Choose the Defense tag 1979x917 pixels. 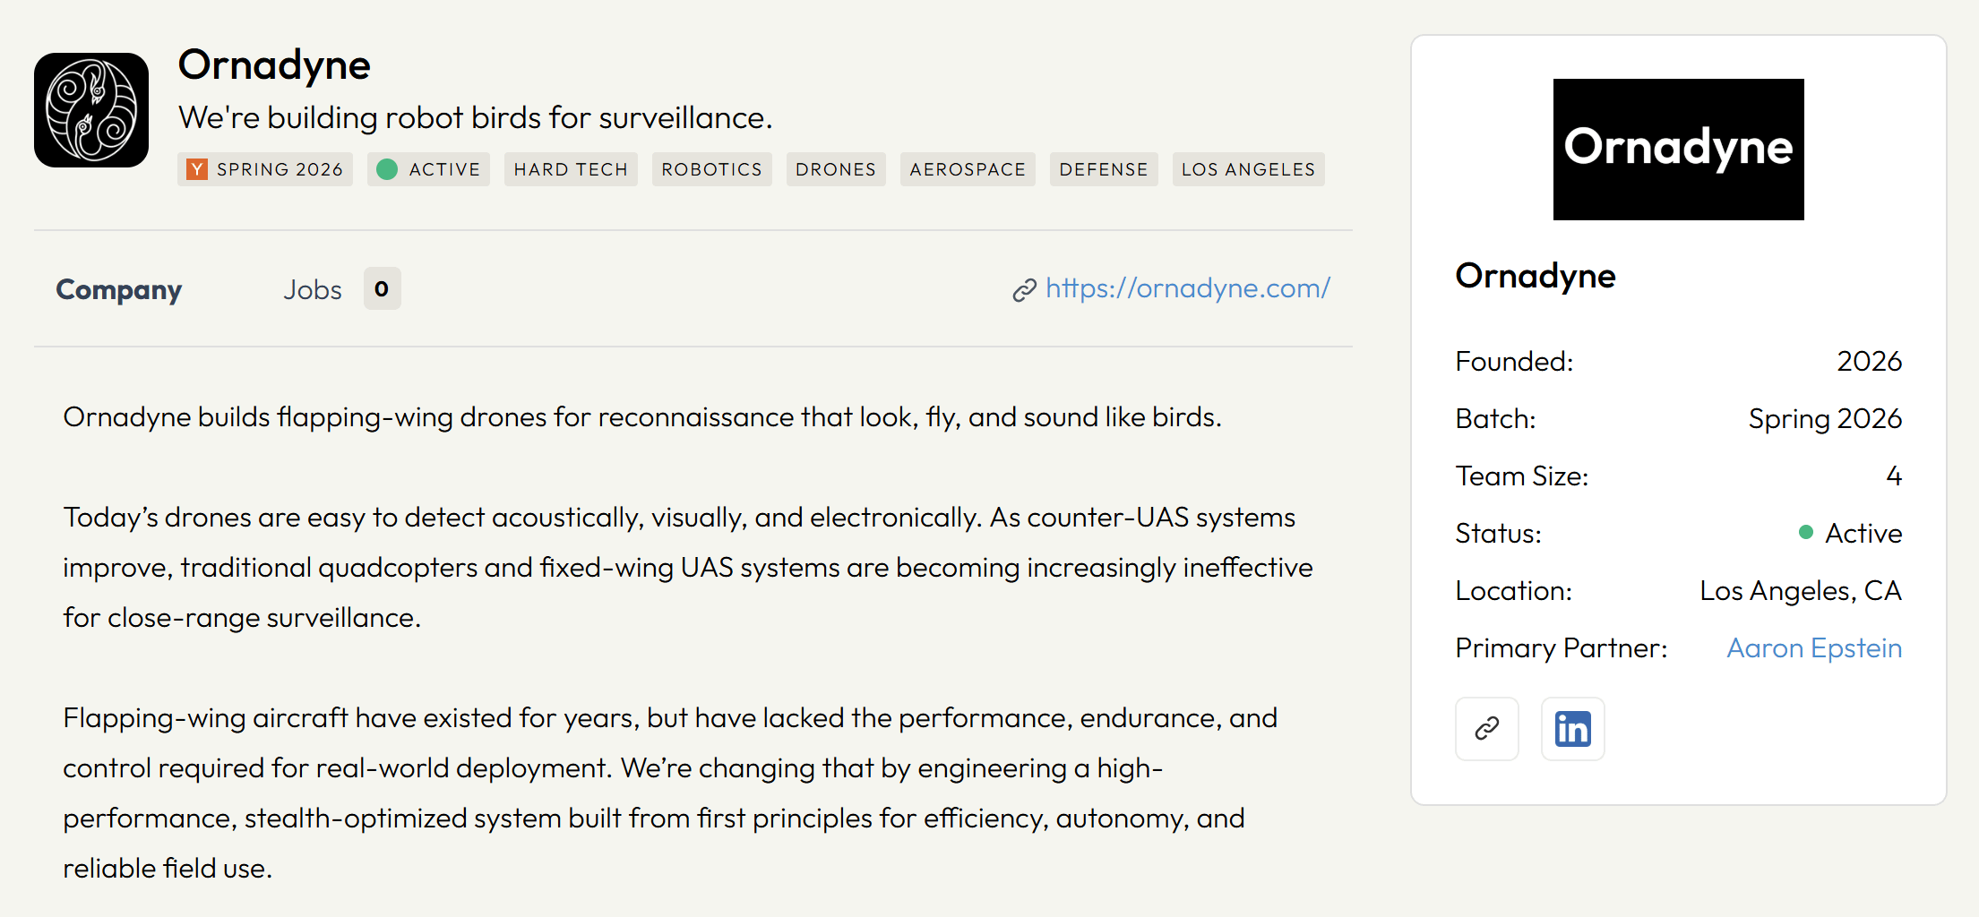(1104, 169)
